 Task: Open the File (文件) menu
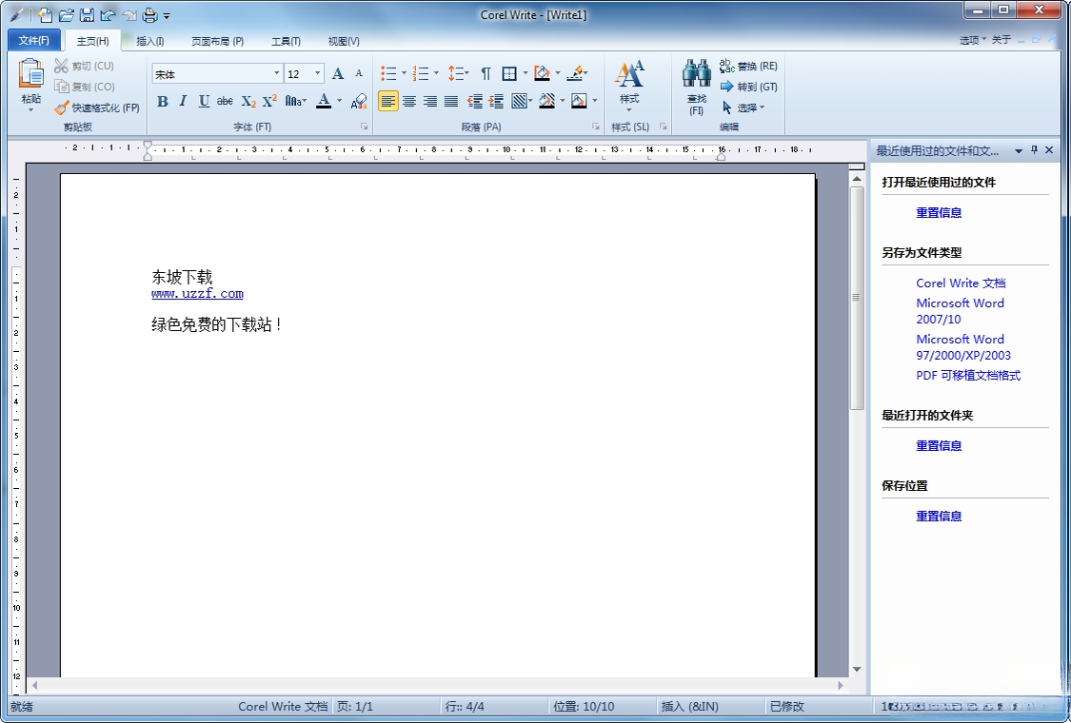coord(33,40)
